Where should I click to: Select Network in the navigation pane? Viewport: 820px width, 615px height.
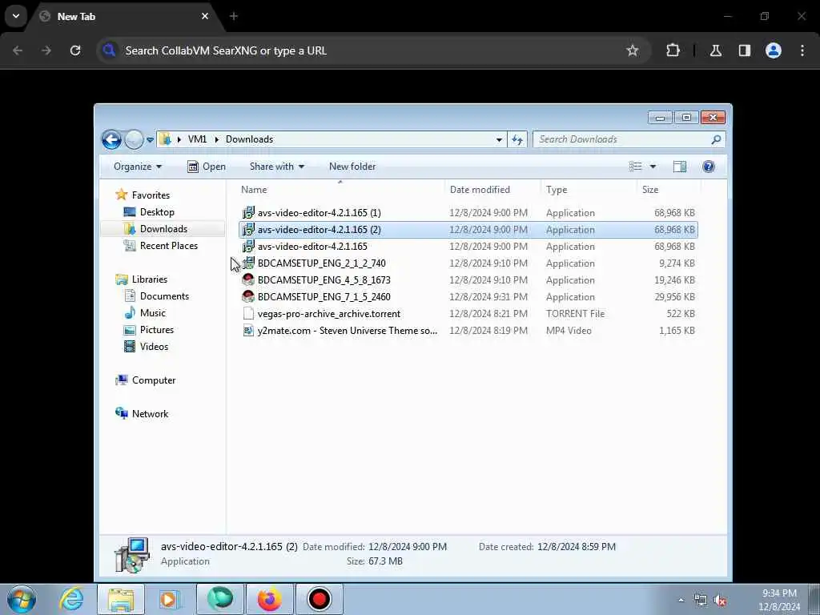click(143, 414)
